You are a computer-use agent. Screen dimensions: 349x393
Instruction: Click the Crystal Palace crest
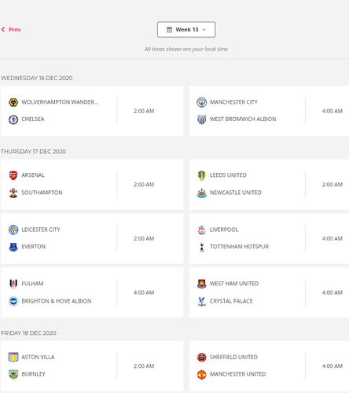click(x=202, y=301)
